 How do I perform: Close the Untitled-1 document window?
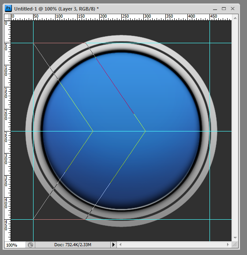coord(233,9)
